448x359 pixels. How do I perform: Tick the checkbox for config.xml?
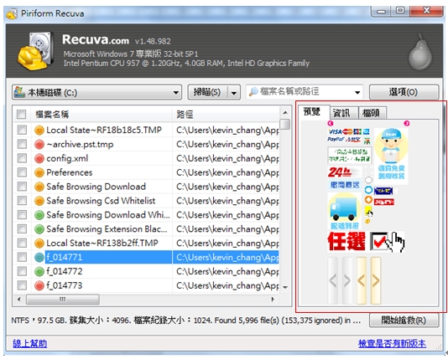pyautogui.click(x=22, y=158)
